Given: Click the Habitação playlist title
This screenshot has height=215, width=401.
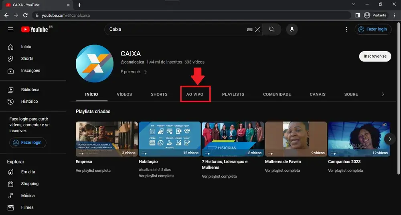Looking at the screenshot, I should pos(148,162).
